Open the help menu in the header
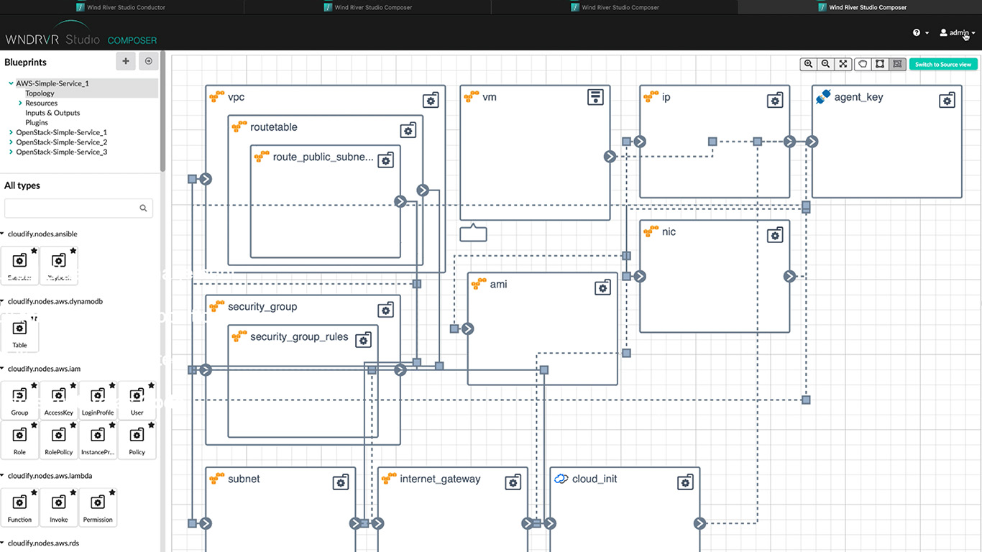 pos(920,32)
